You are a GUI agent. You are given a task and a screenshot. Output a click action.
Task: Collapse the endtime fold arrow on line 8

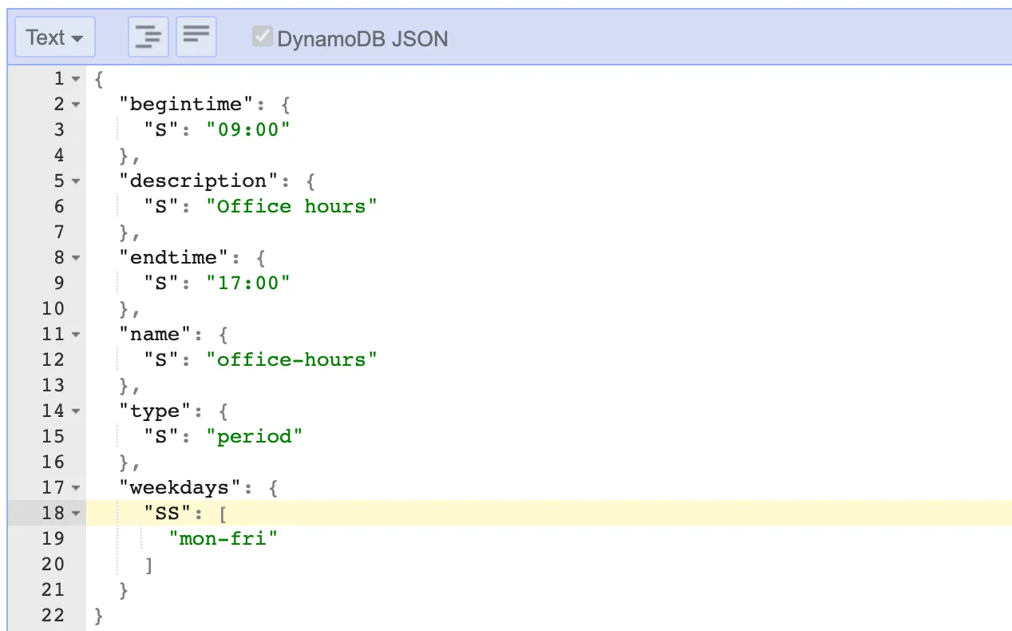(x=76, y=258)
